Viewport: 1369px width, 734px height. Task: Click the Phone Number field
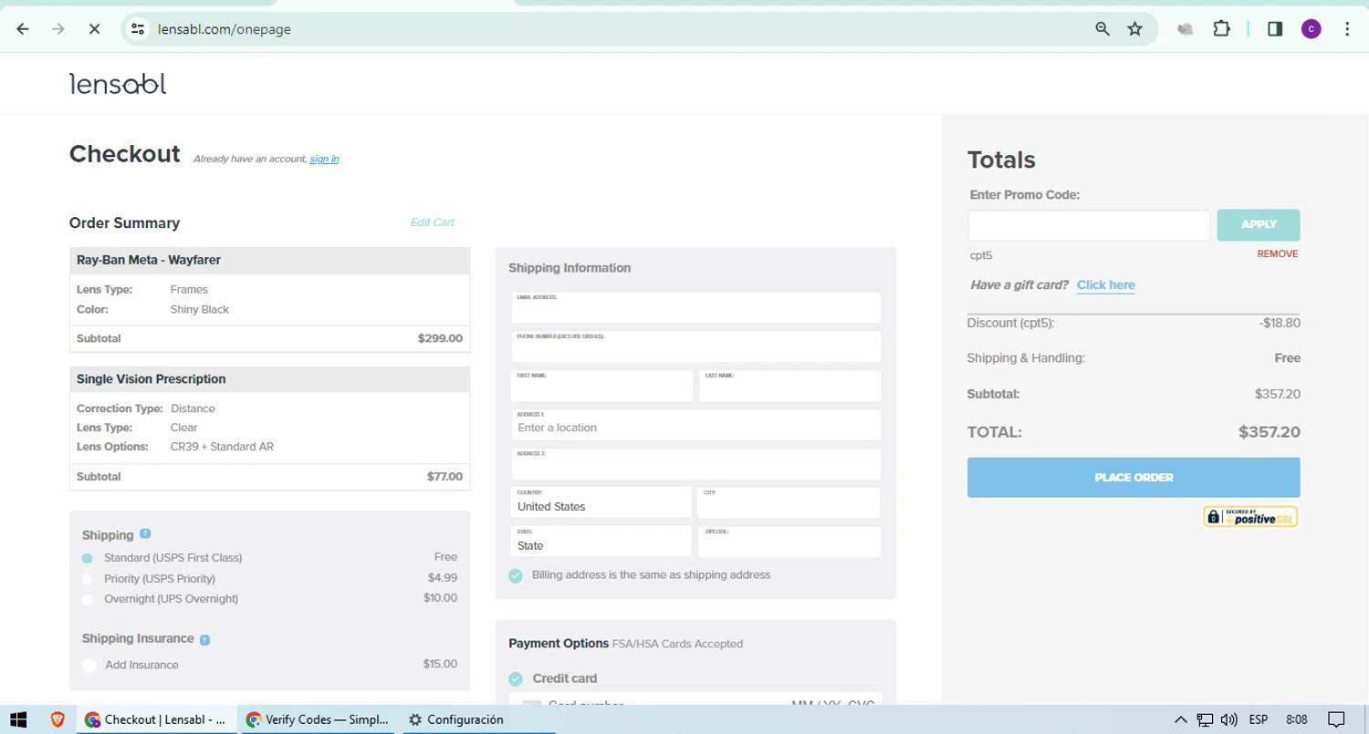tap(696, 346)
